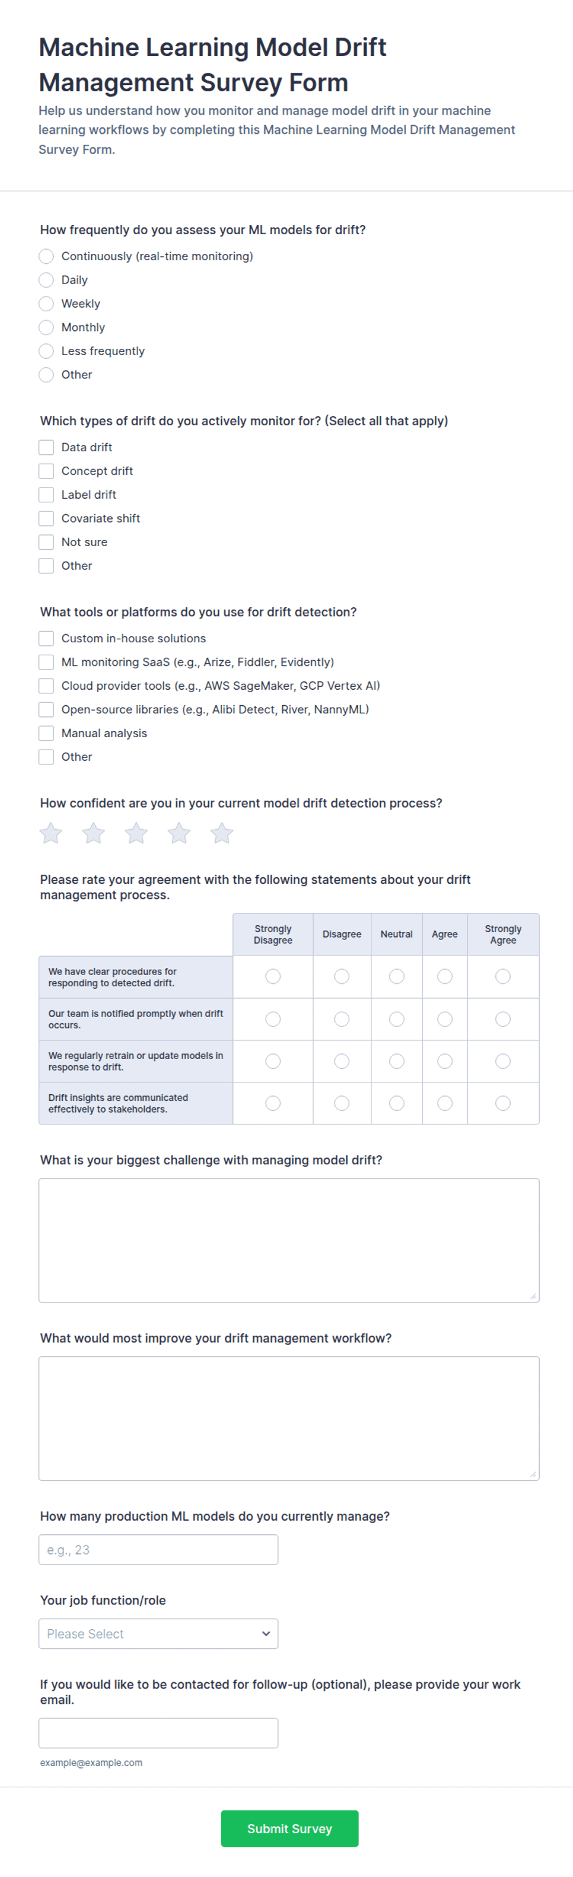
Task: Give a five-star confidence rating
Action: coord(222,833)
